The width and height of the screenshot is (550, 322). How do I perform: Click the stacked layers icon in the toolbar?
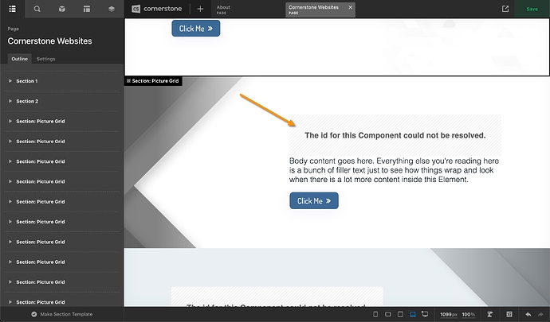pyautogui.click(x=111, y=9)
